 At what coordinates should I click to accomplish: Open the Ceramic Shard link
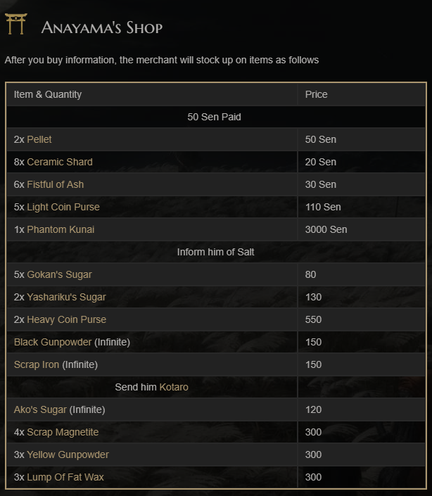tap(60, 162)
